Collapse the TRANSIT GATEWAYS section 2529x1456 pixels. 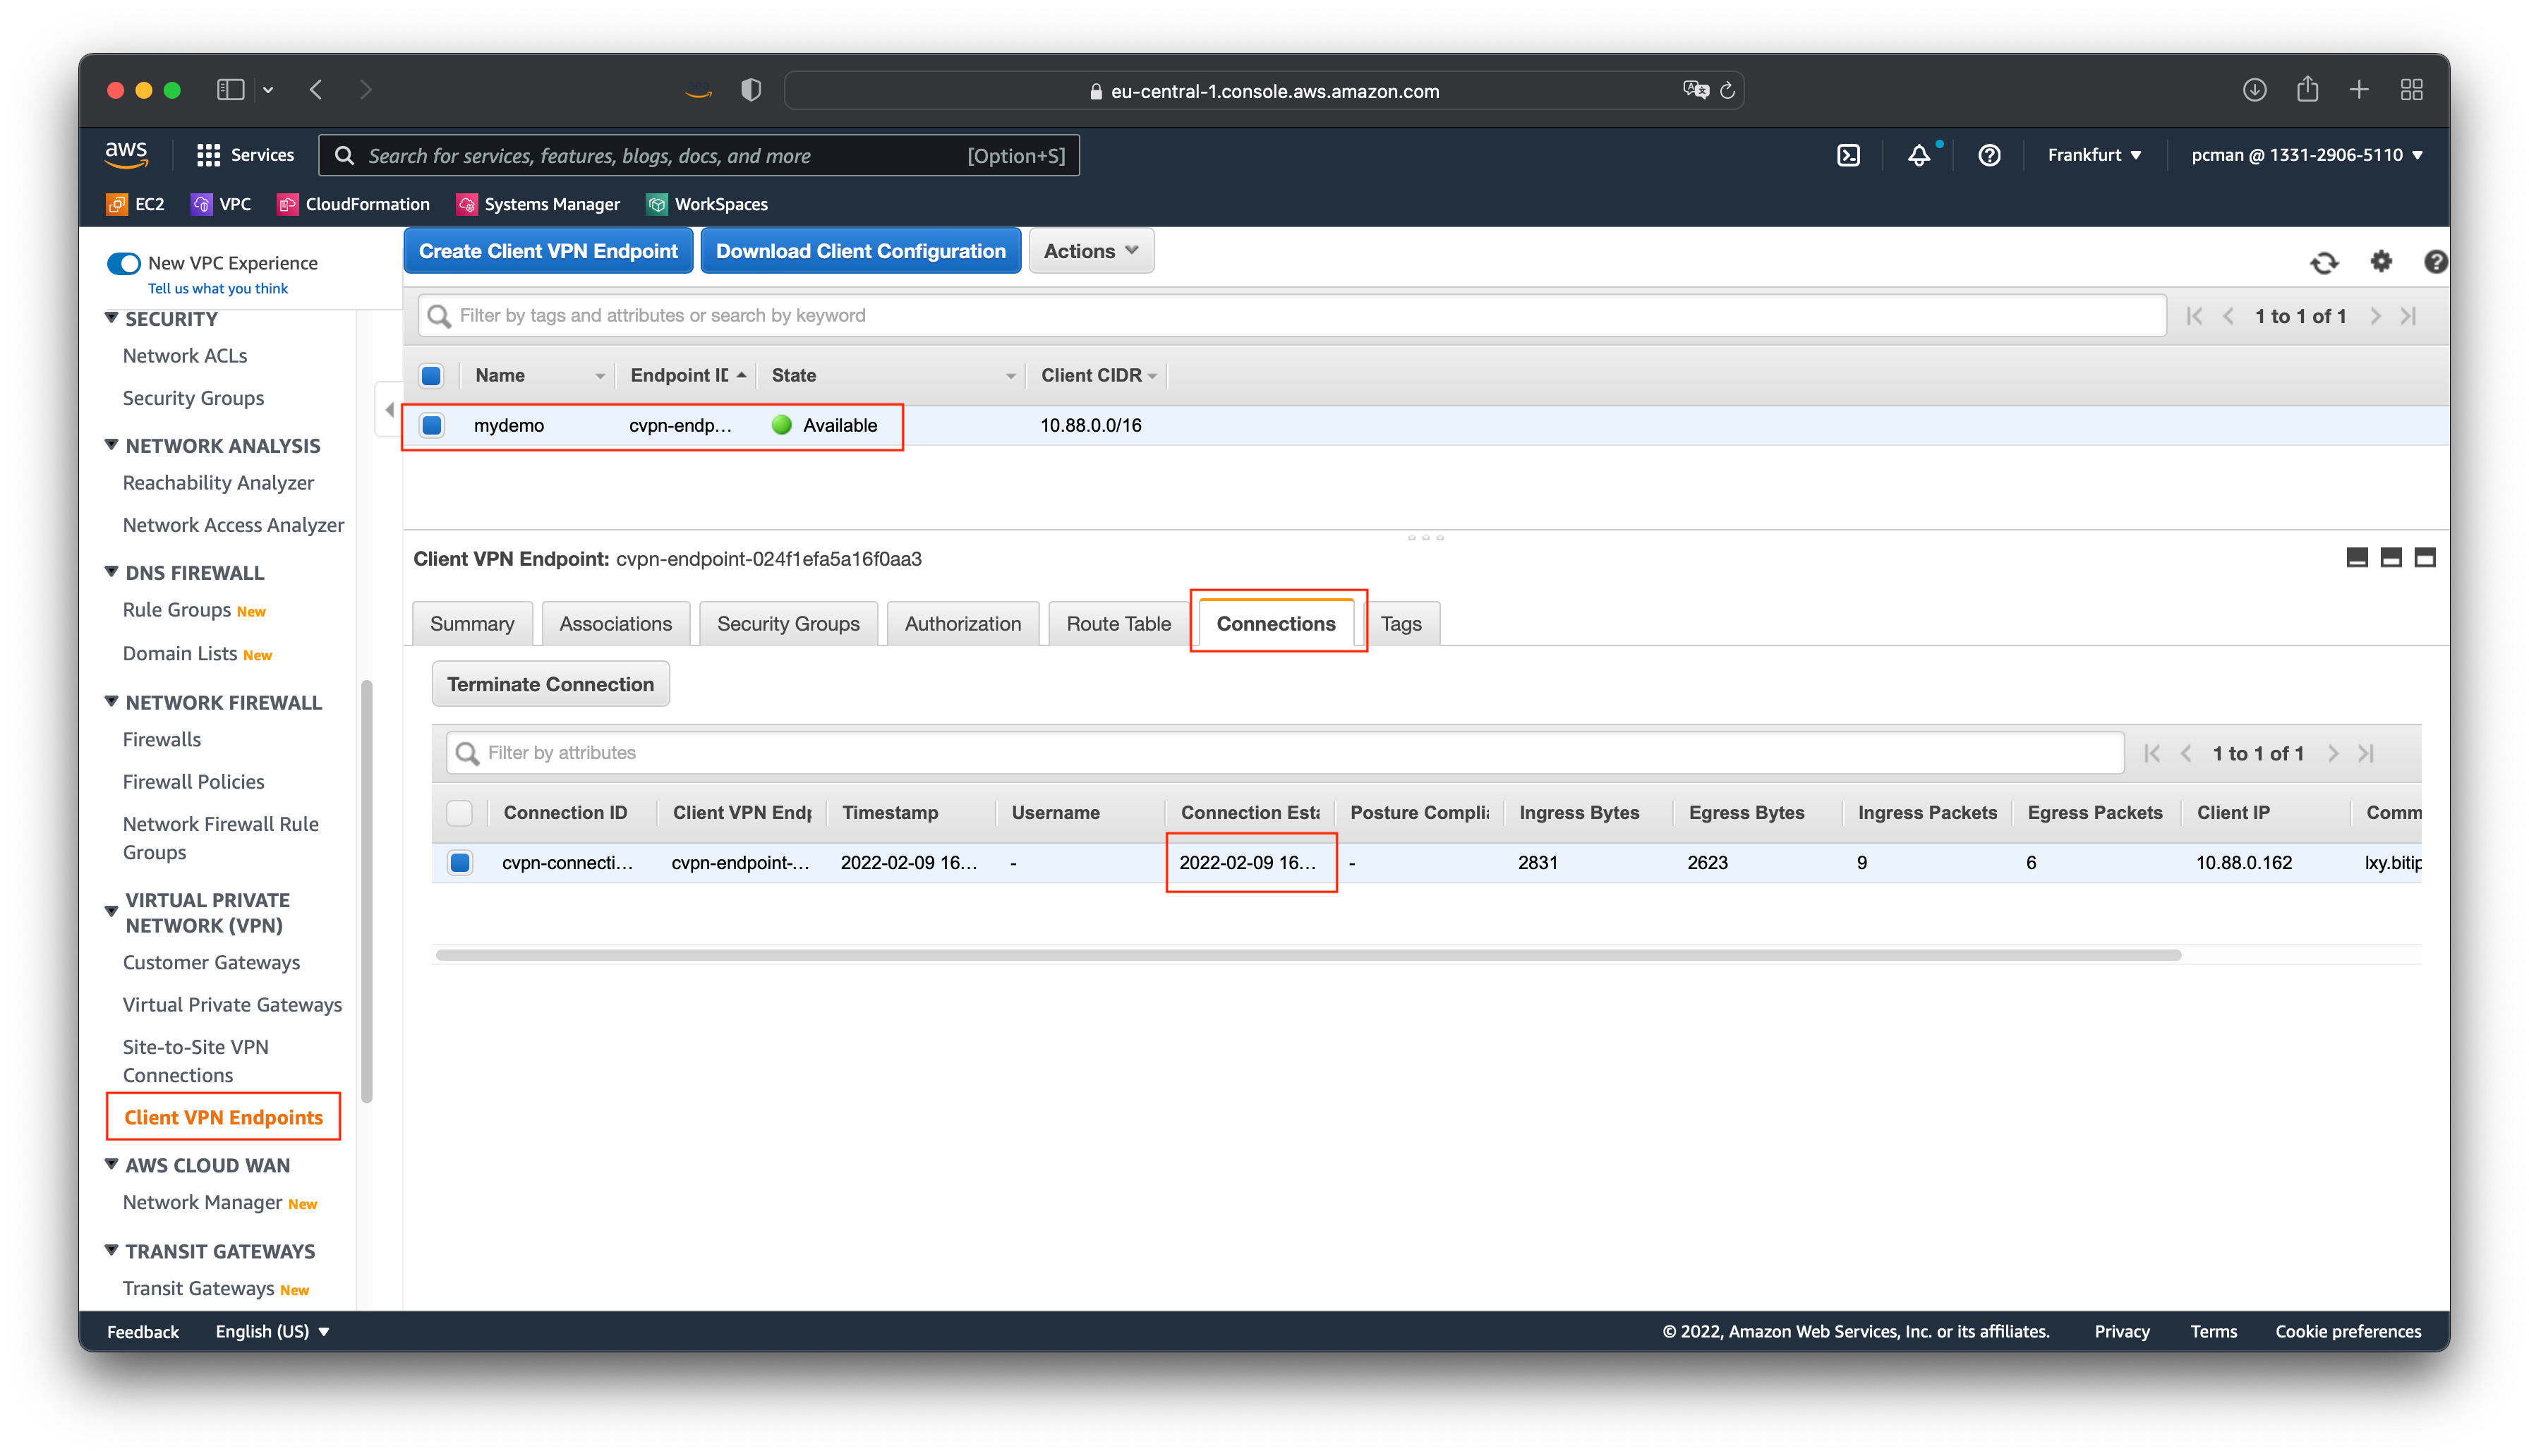coord(111,1251)
